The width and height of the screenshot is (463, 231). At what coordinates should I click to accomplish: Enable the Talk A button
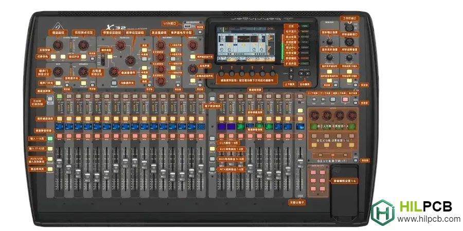coord(350,71)
